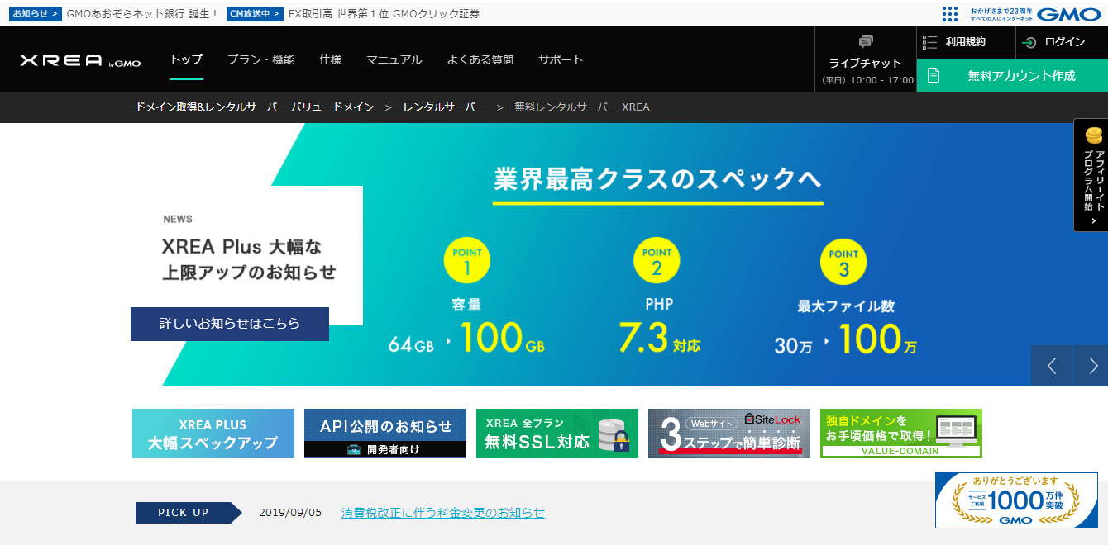Click the ログイン button

click(x=1064, y=42)
